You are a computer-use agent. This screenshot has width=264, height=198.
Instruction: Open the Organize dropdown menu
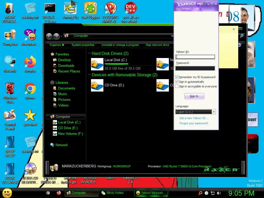point(56,45)
